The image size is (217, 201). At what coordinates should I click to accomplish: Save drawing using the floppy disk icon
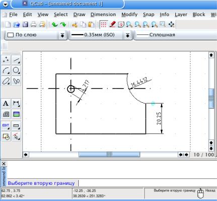pos(25,25)
